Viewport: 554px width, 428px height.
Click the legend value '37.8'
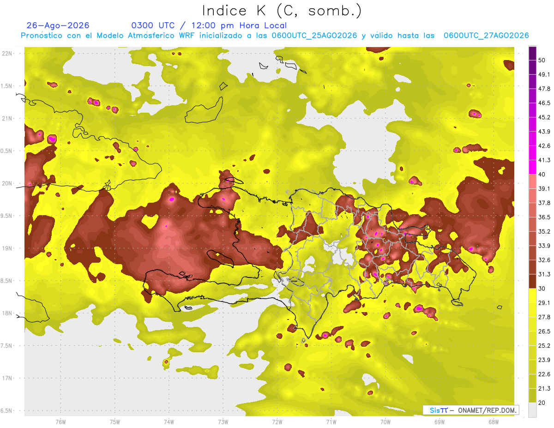click(x=544, y=203)
